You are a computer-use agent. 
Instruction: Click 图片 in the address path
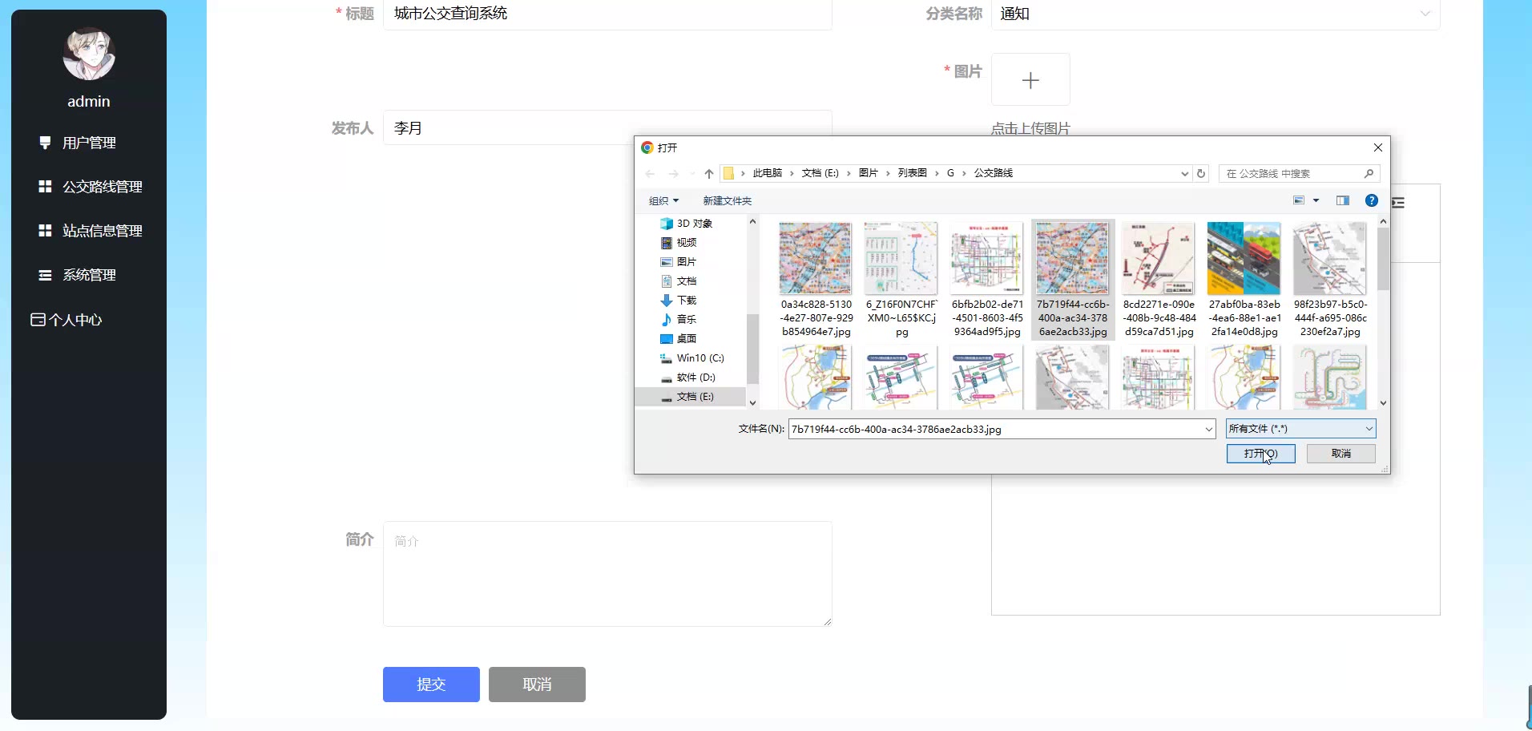(x=869, y=173)
